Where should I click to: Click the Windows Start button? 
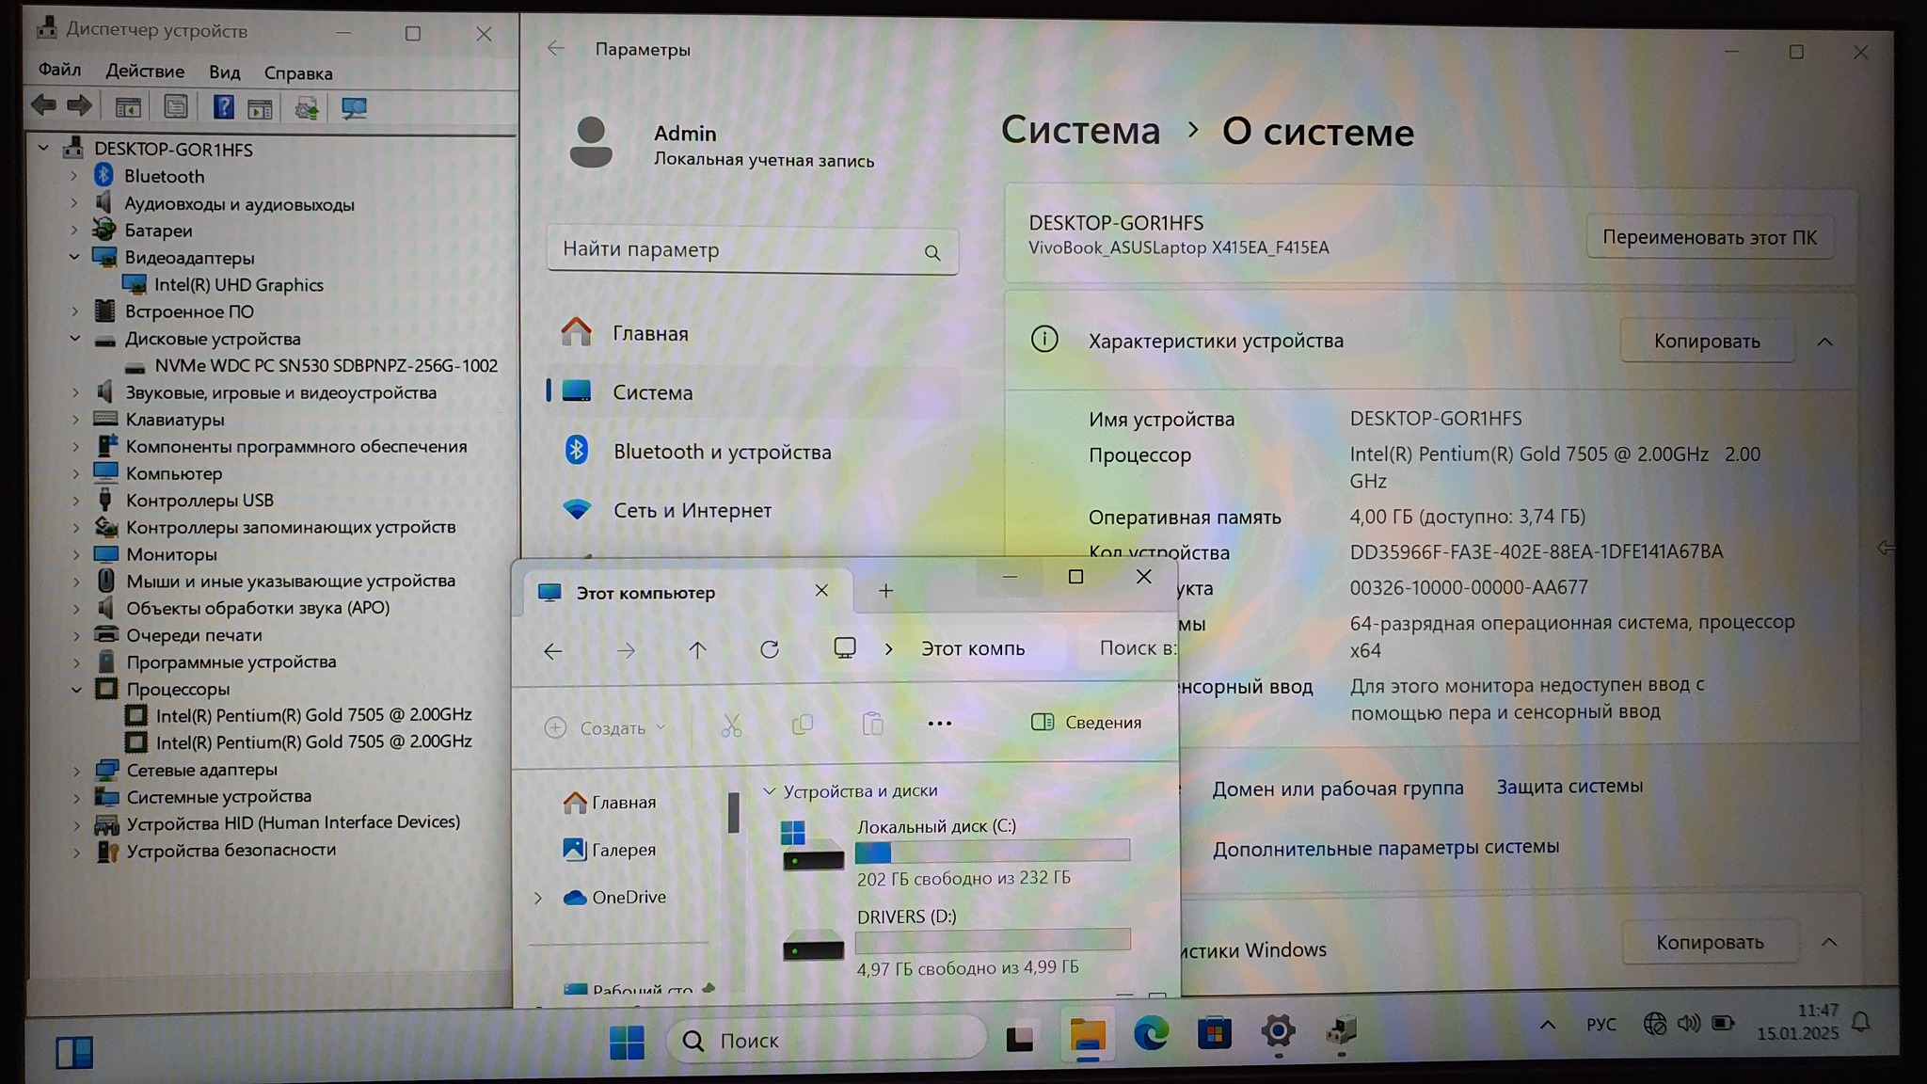click(x=627, y=1041)
